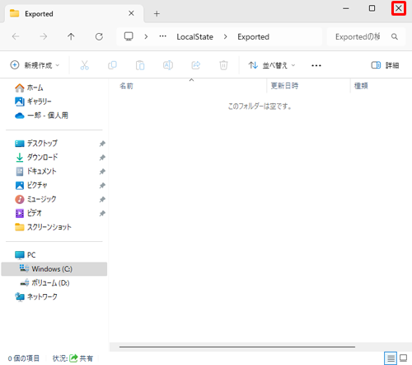This screenshot has height=365, width=412.
Task: Click the Back navigation arrow
Action: pyautogui.click(x=16, y=36)
